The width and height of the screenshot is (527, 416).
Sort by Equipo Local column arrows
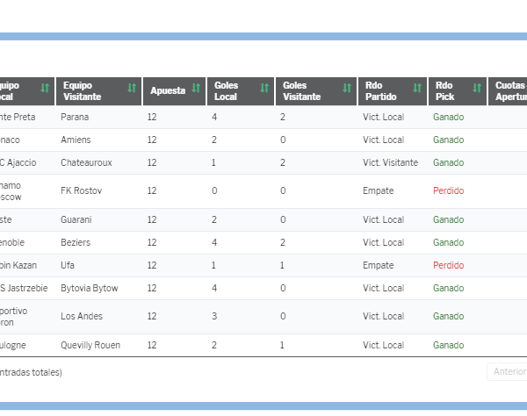click(x=45, y=88)
